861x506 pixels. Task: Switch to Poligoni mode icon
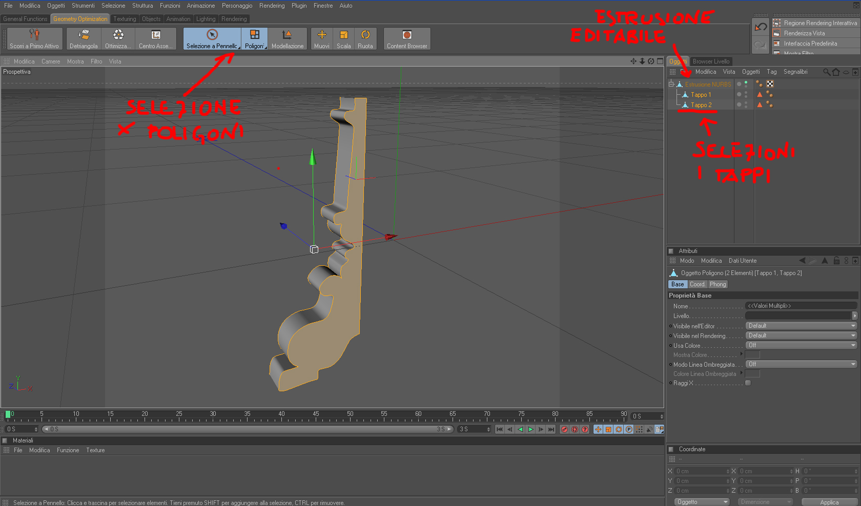pyautogui.click(x=255, y=39)
